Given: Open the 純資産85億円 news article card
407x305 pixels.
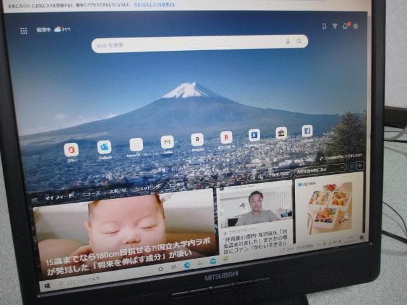Looking at the screenshot, I should pos(255,218).
